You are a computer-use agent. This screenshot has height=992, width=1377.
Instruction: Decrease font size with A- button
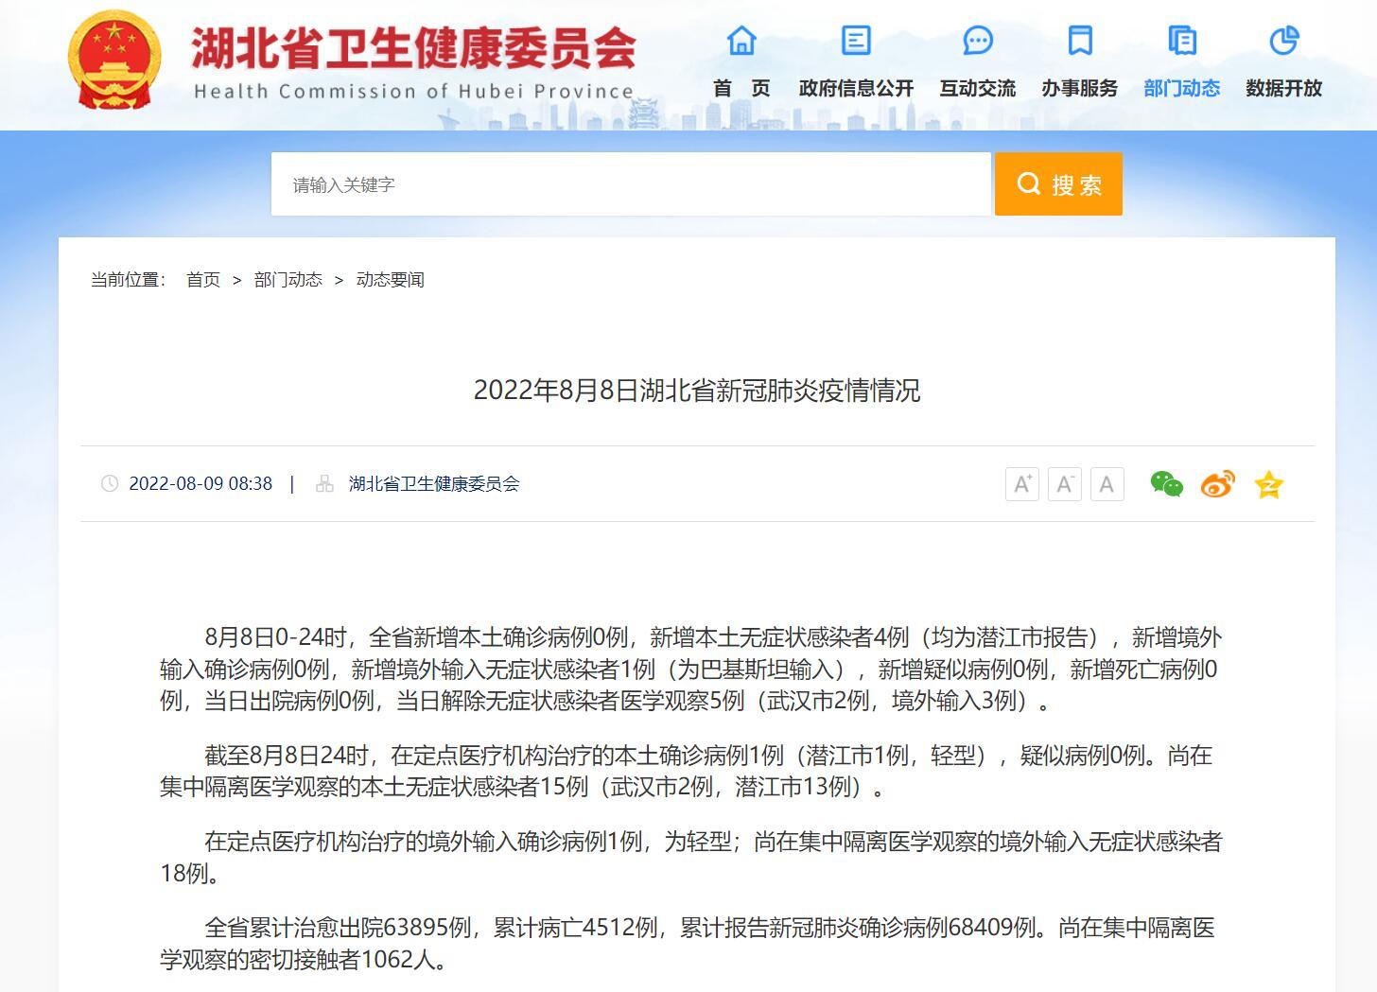point(1064,484)
